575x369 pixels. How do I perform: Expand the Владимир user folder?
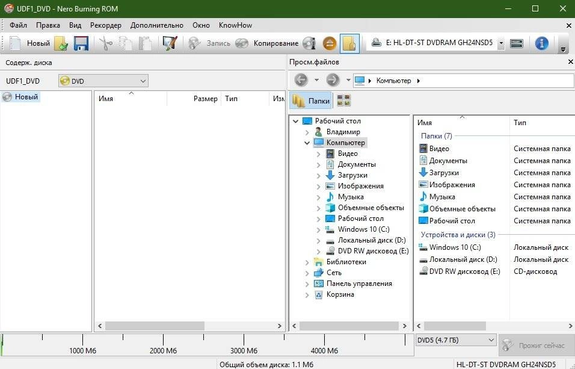(x=307, y=132)
